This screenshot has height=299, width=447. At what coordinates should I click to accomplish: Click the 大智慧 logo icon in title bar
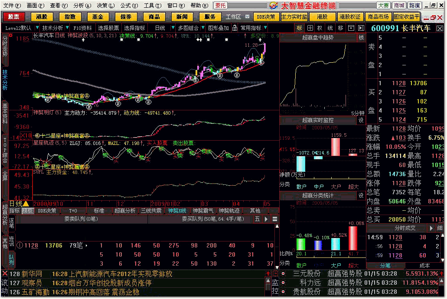tap(274, 5)
